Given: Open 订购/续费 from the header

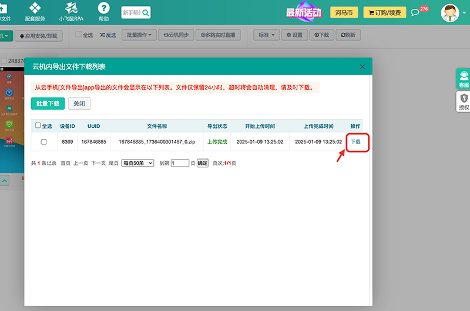Looking at the screenshot, I should pos(385,12).
